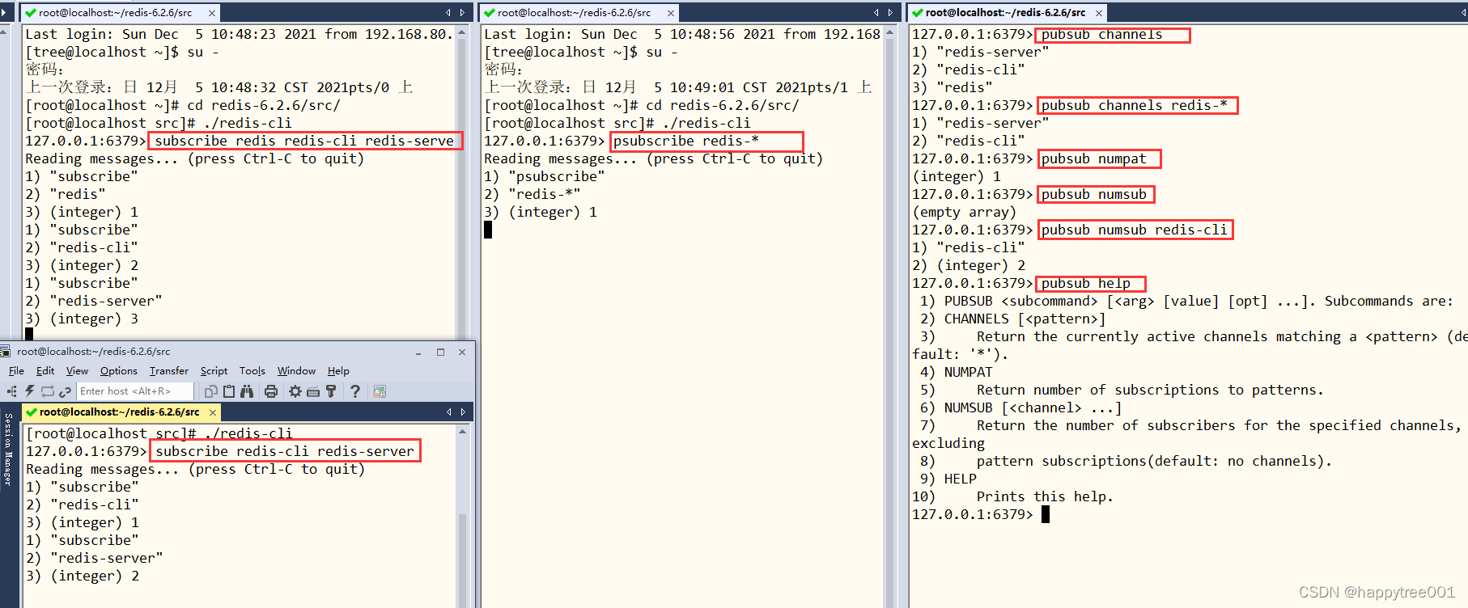Click scrollbar up arrow in bottom-left terminal
This screenshot has height=608, width=1468.
point(463,432)
